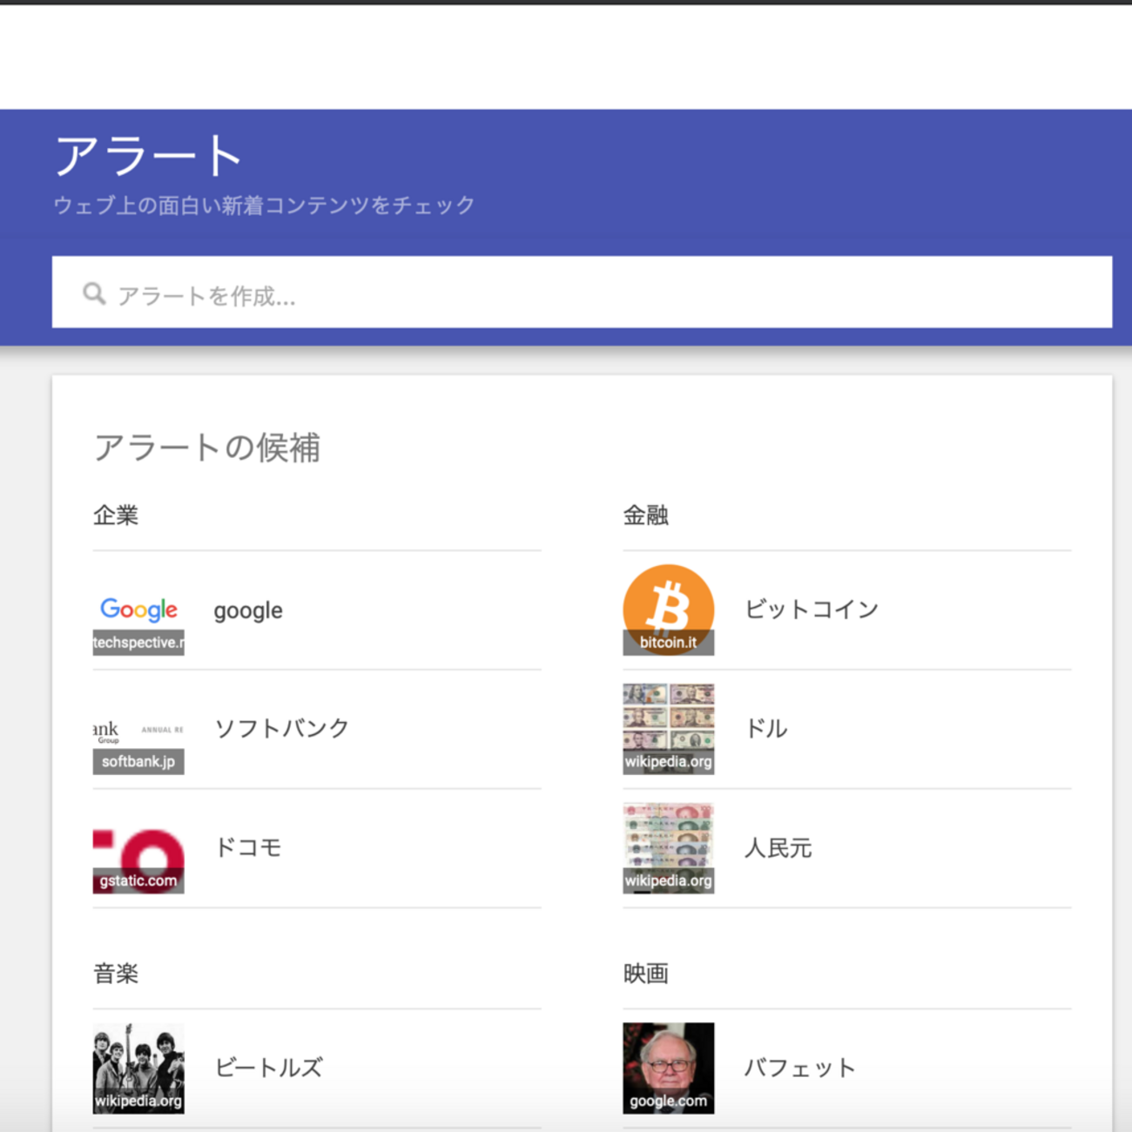
Task: Click the dollar bills image next to ドル
Action: point(668,730)
